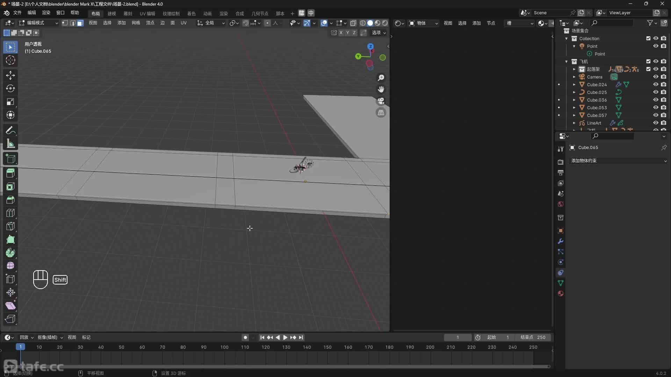
Task: Toggle auto keying record button
Action: coord(245,338)
